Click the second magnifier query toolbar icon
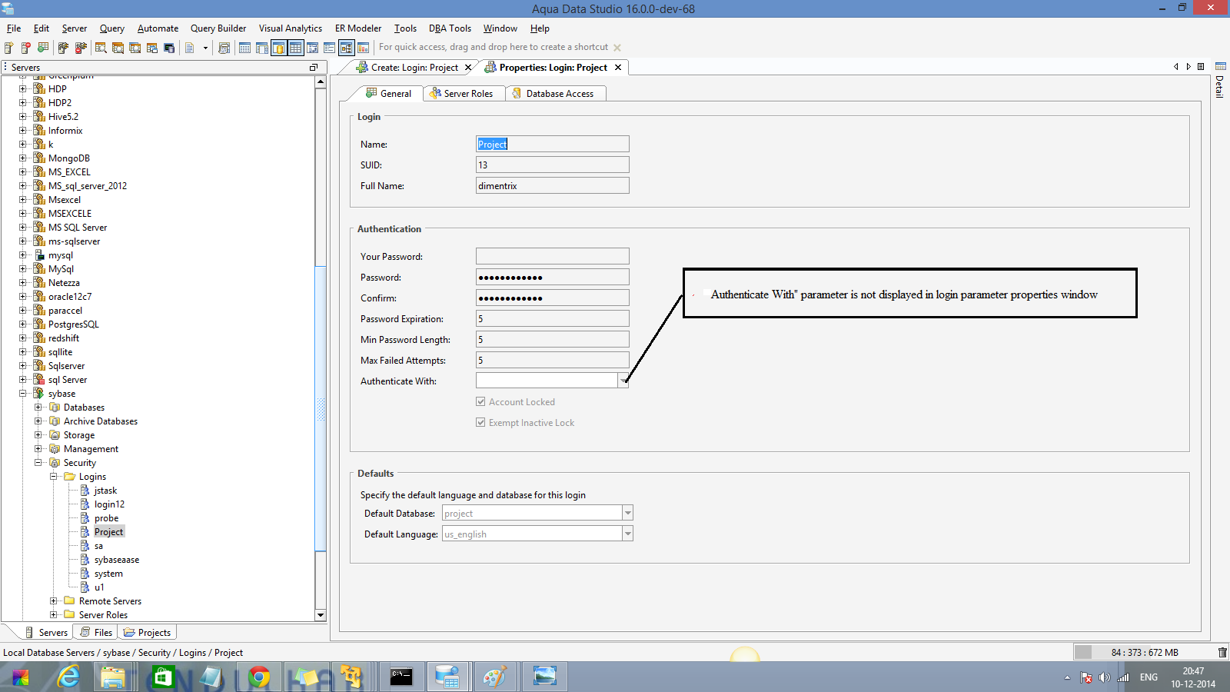The height and width of the screenshot is (692, 1230). [x=118, y=48]
